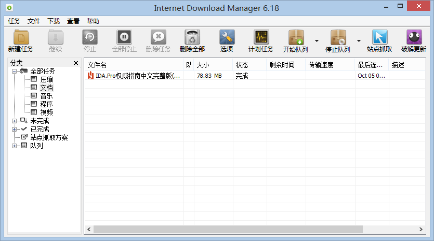Open the 文件 menu
This screenshot has width=434, height=241.
(x=34, y=21)
